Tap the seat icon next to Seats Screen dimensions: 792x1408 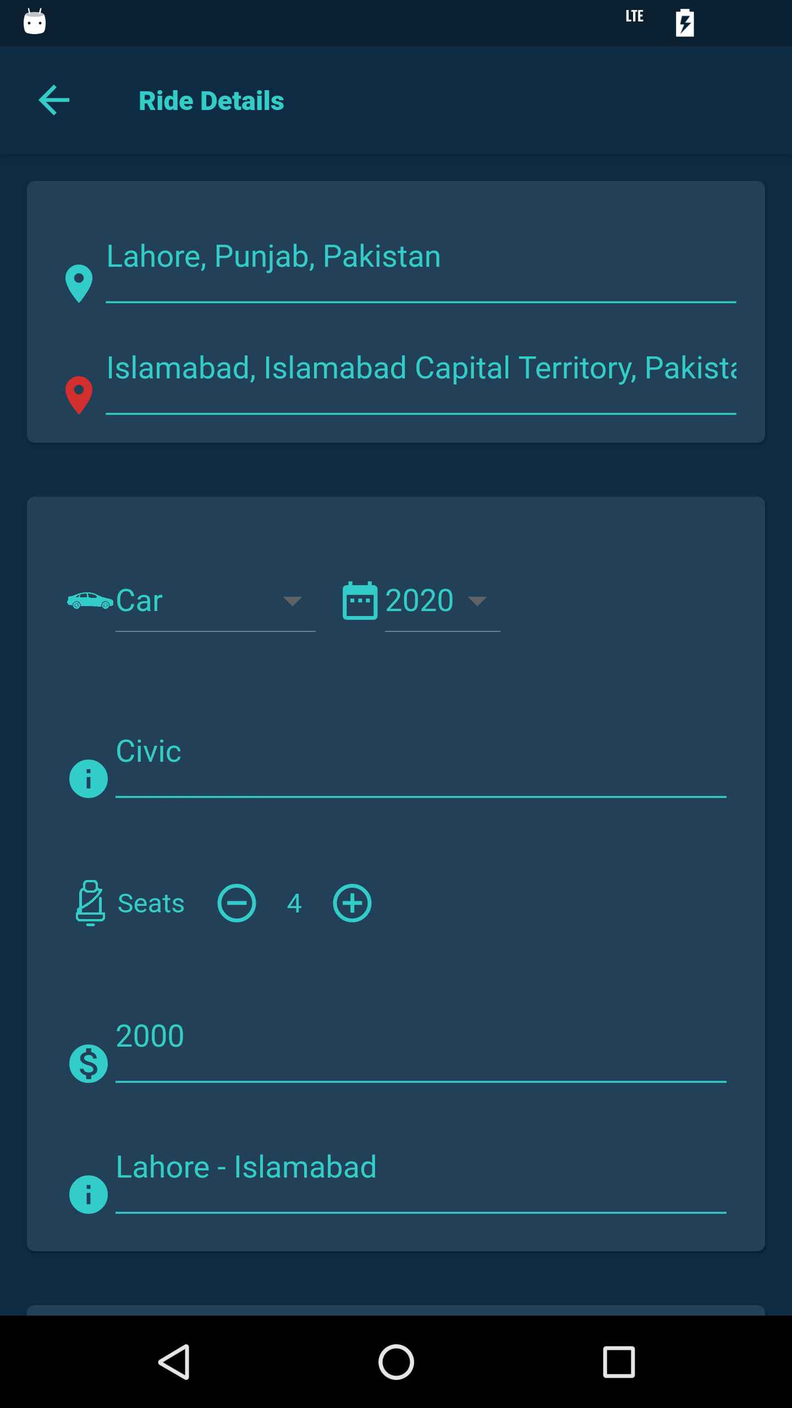tap(90, 903)
